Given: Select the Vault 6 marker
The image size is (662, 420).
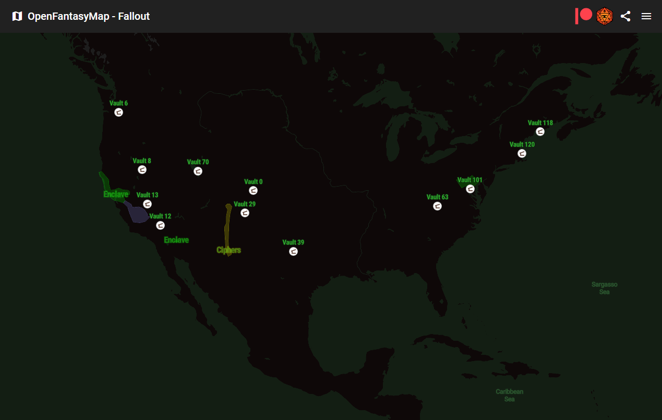Looking at the screenshot, I should click(119, 112).
